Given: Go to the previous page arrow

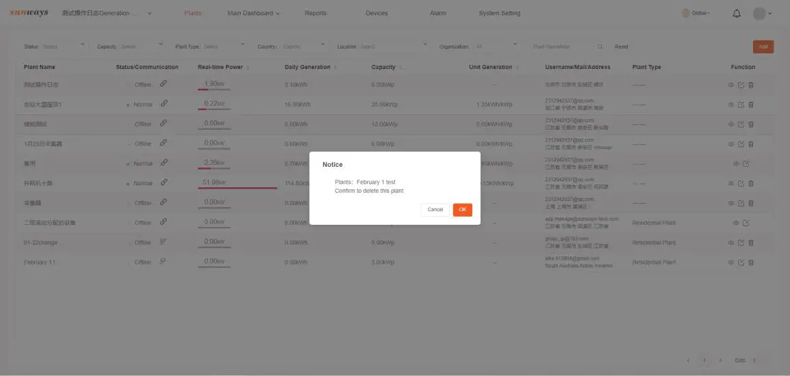Looking at the screenshot, I should (689, 360).
